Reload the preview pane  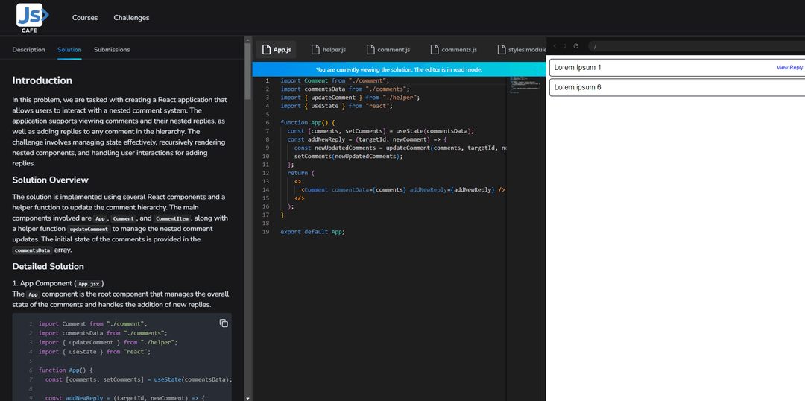point(576,46)
